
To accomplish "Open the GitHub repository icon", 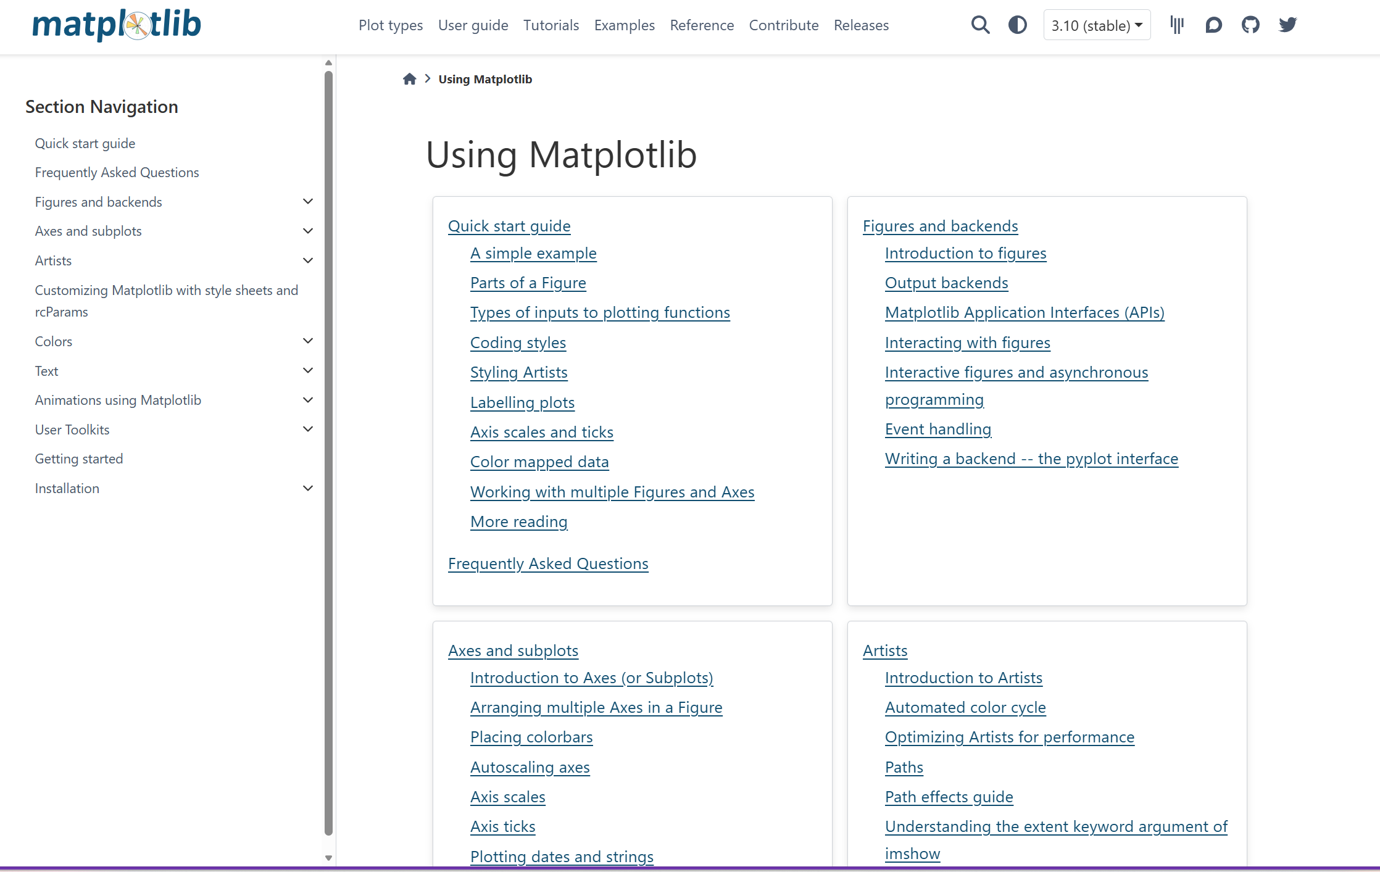I will [x=1250, y=25].
